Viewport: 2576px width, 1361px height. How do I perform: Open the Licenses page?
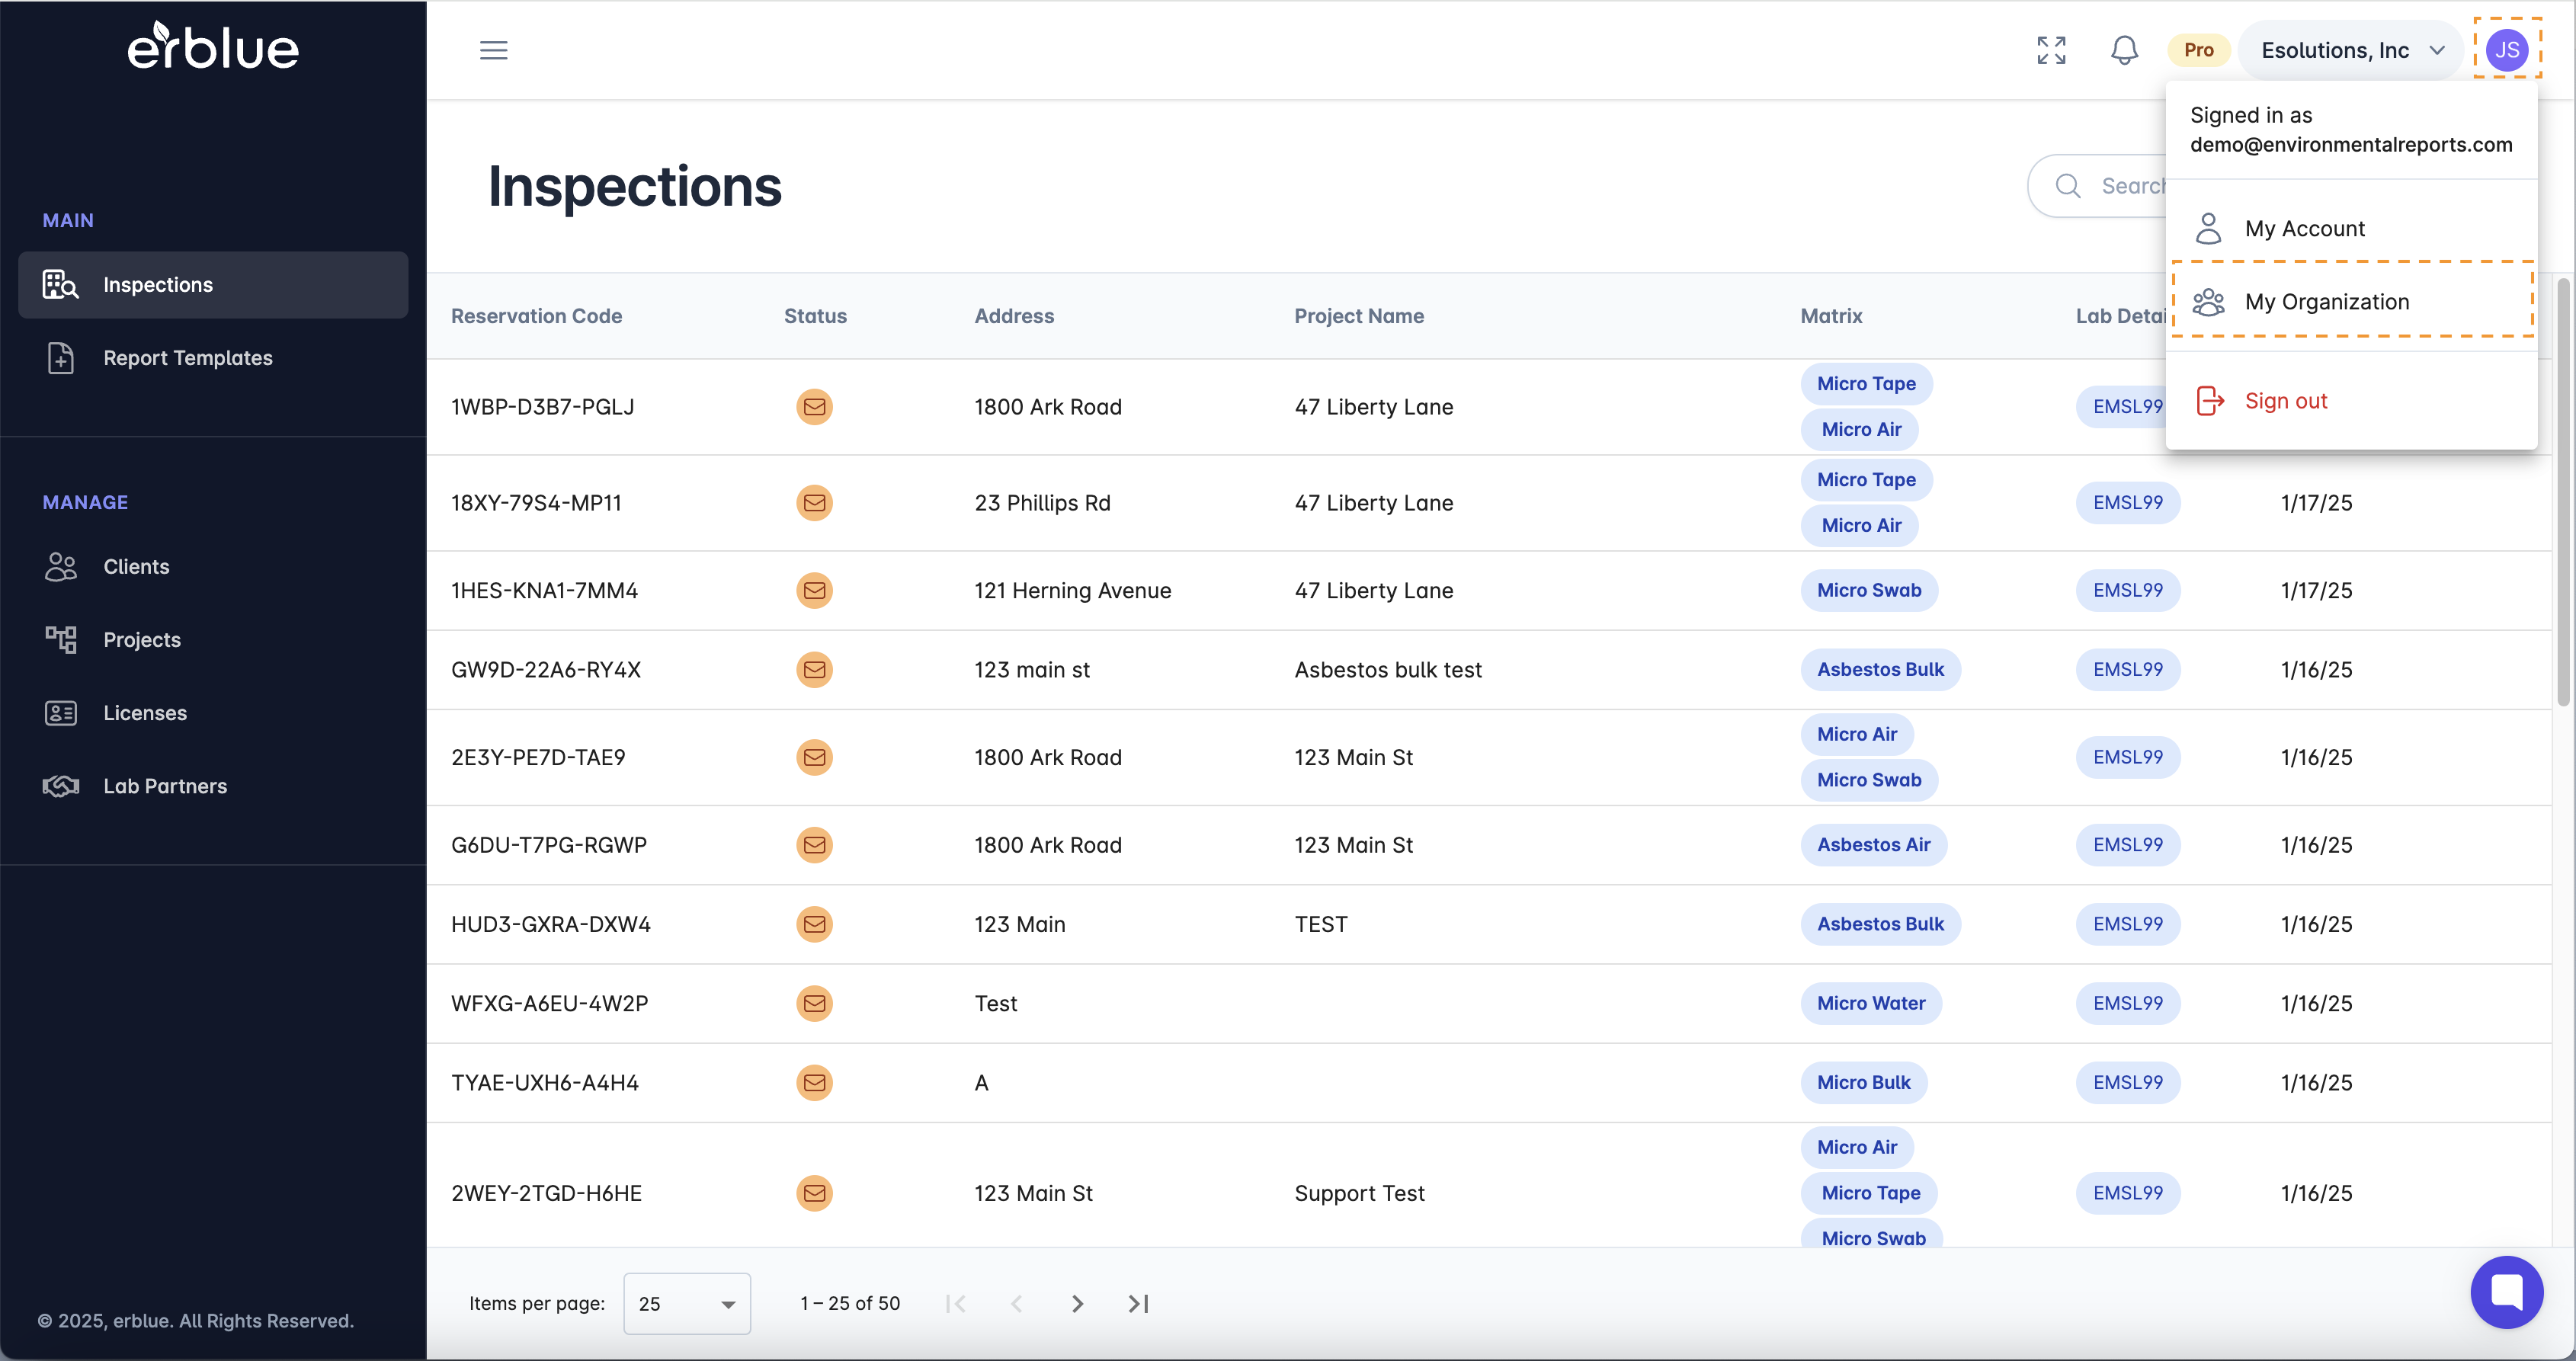coord(145,713)
